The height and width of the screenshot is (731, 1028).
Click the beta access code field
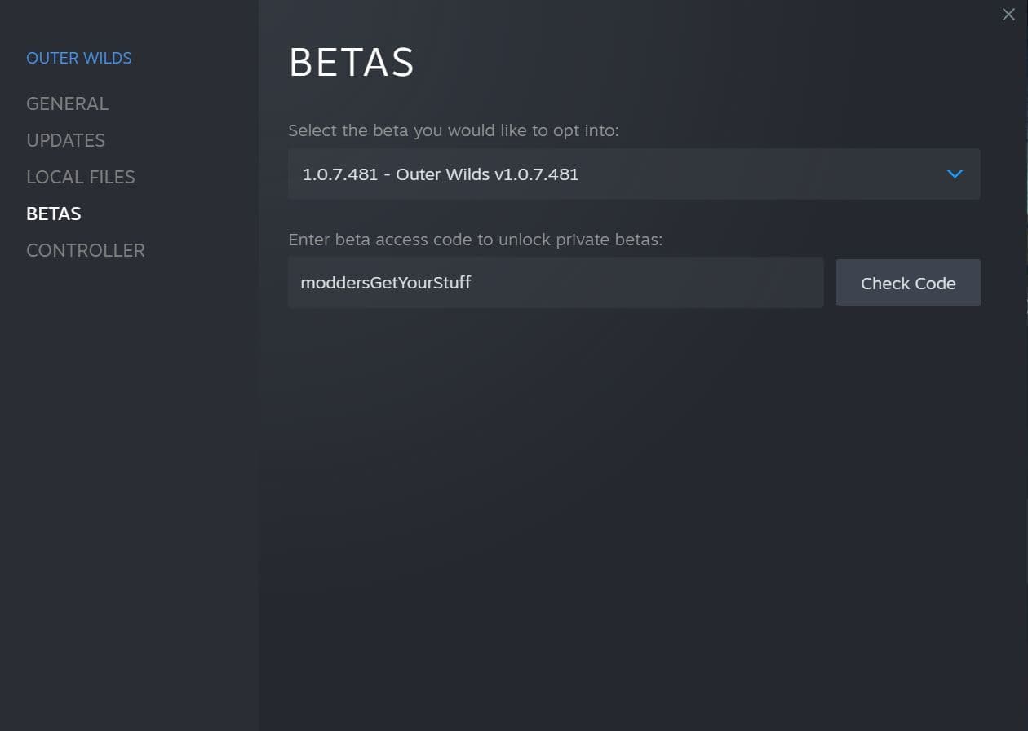[x=556, y=283]
